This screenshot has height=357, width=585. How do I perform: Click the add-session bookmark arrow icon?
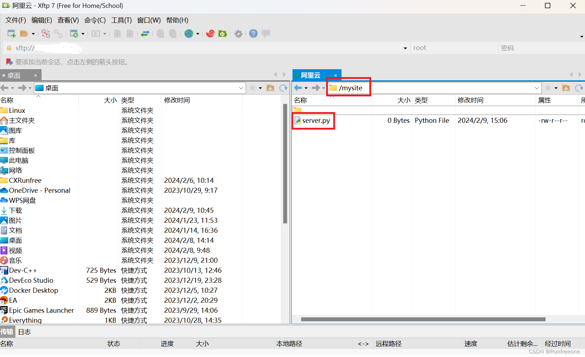click(x=10, y=62)
